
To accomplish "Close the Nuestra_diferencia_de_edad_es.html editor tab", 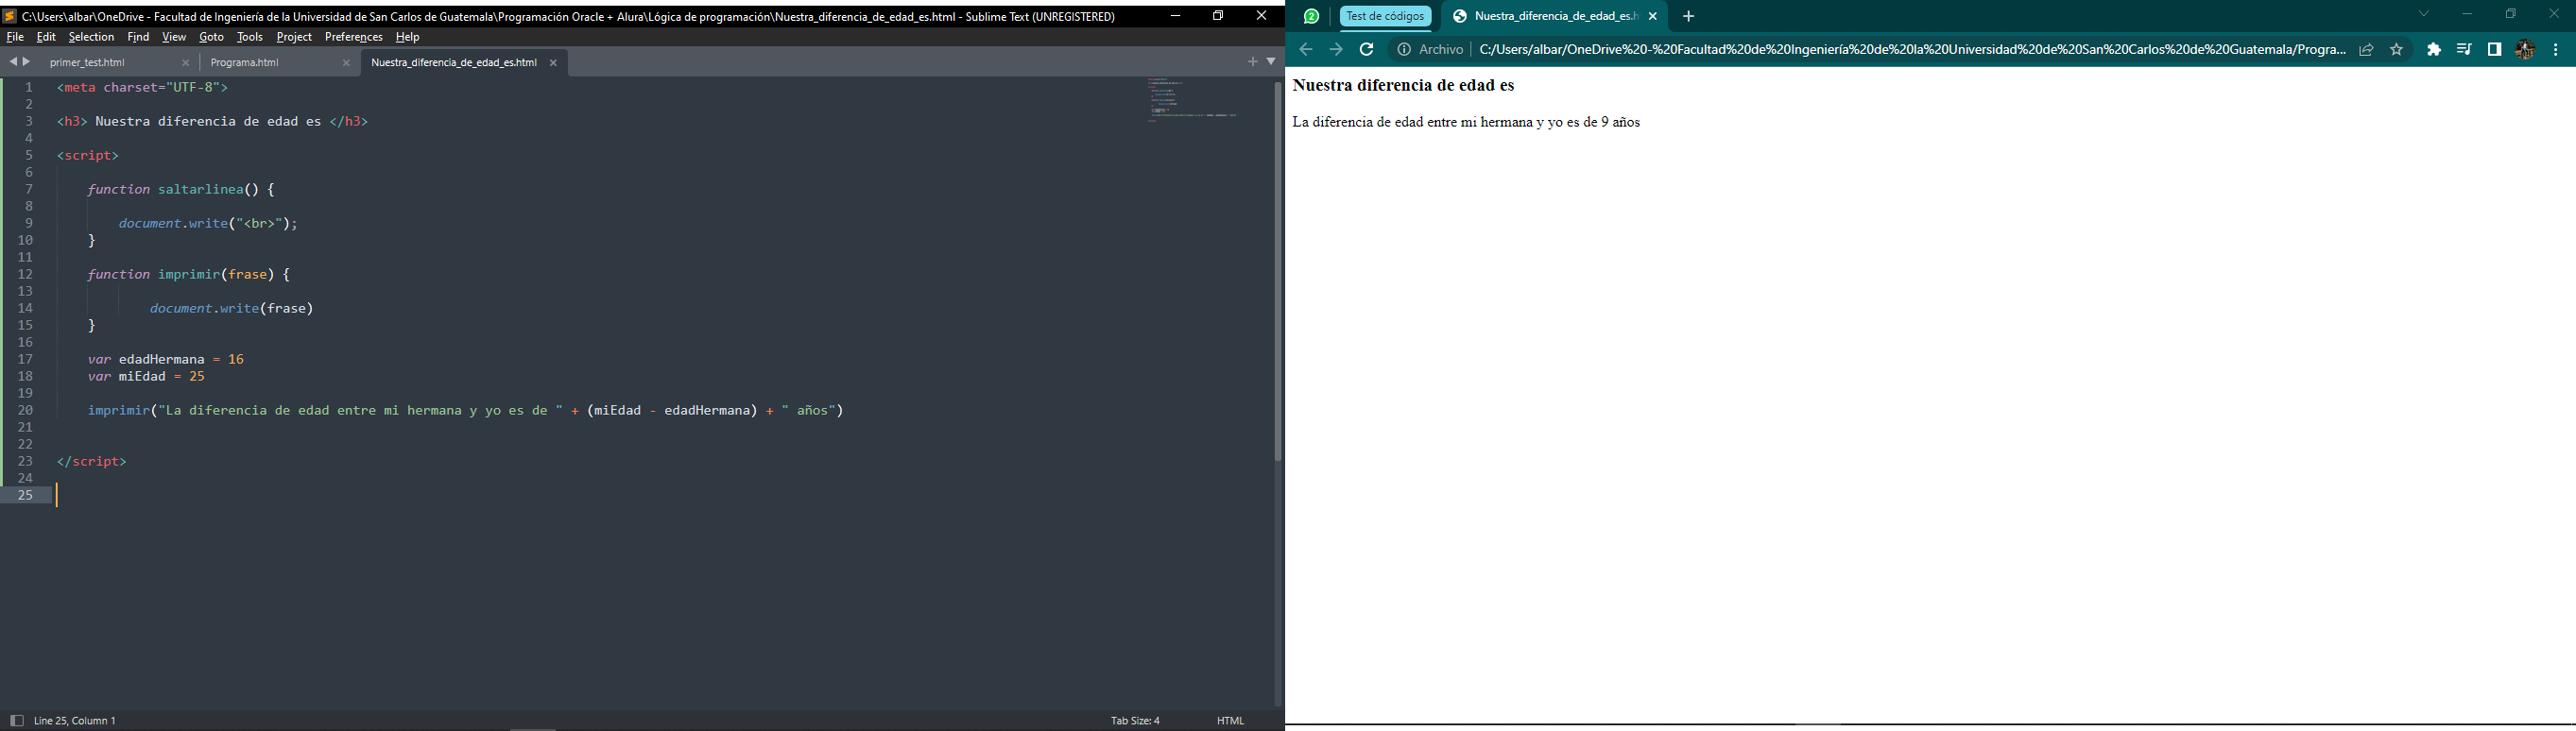I will tap(553, 63).
